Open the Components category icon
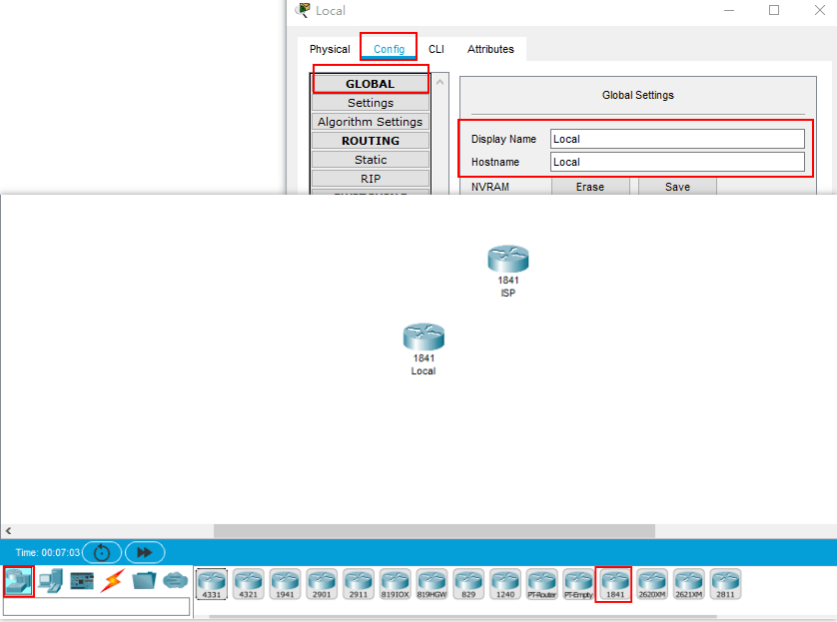Viewport: 837px width, 622px height. point(82,580)
